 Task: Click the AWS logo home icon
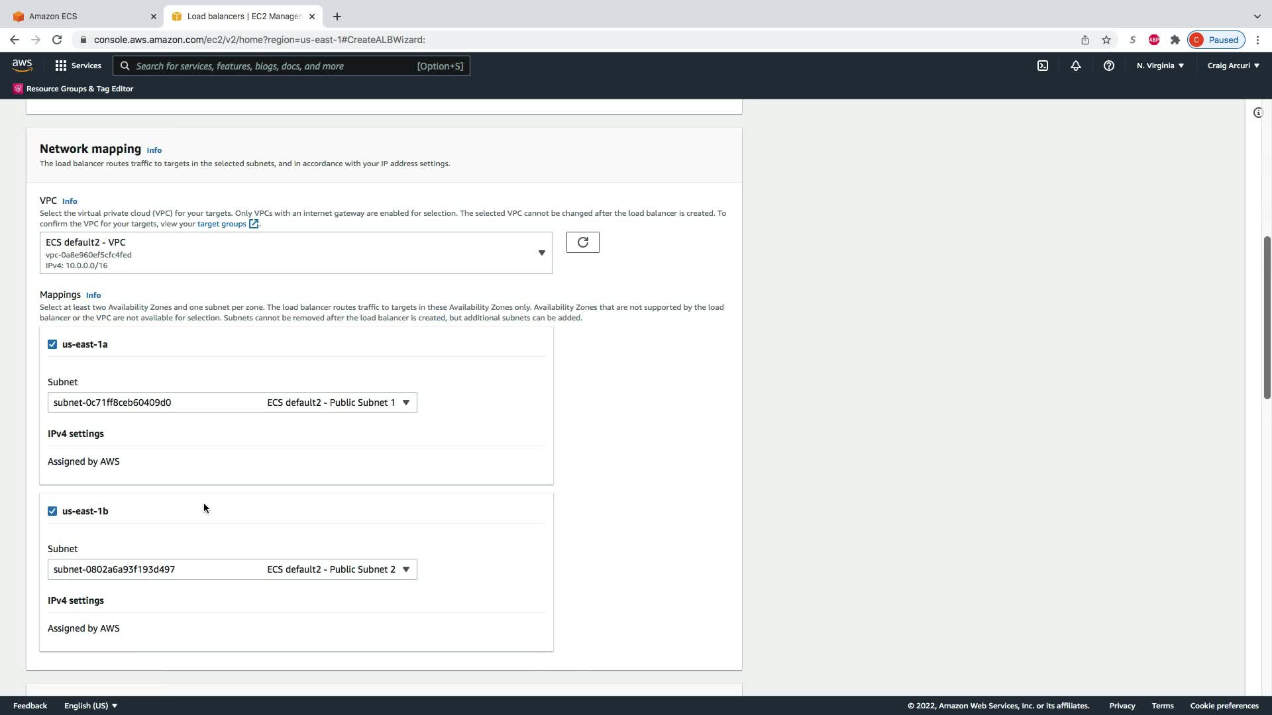tap(22, 65)
